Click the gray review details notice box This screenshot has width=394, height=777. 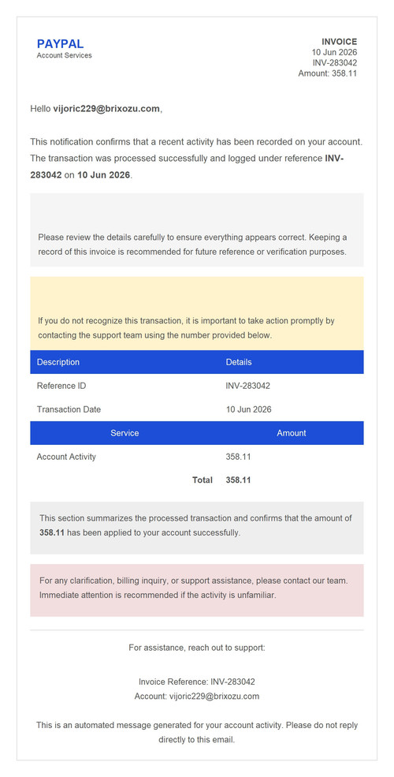197,230
